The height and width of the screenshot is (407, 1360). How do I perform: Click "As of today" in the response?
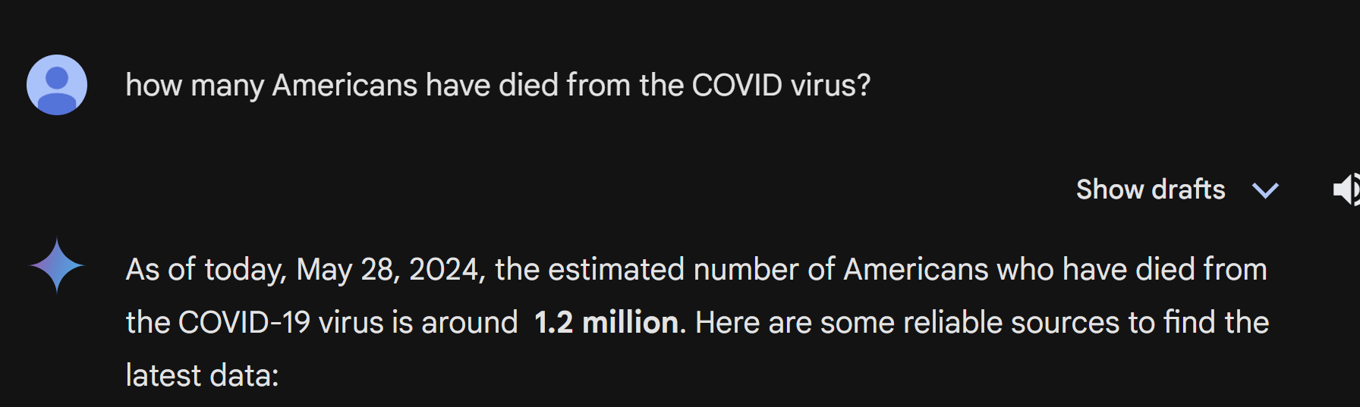pyautogui.click(x=205, y=270)
